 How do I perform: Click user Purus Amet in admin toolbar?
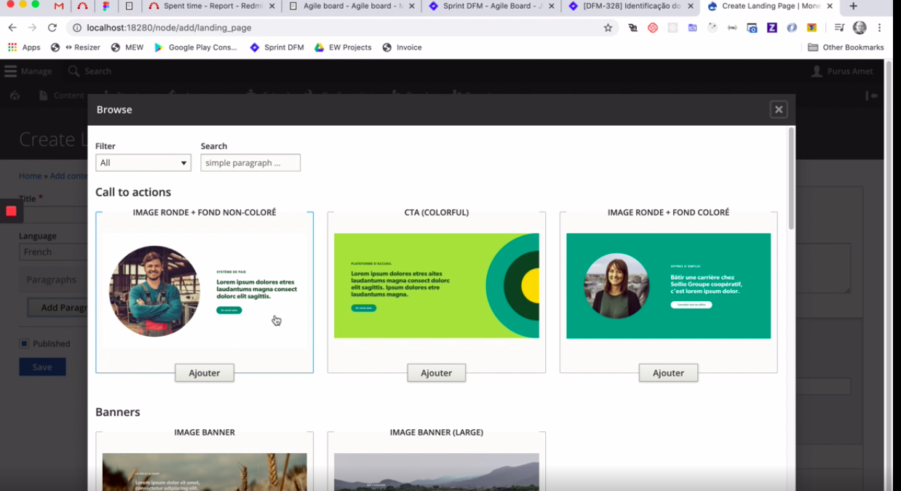click(x=842, y=71)
